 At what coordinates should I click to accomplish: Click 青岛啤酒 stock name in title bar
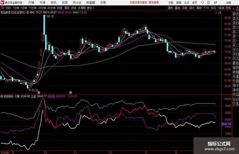click(154, 3)
